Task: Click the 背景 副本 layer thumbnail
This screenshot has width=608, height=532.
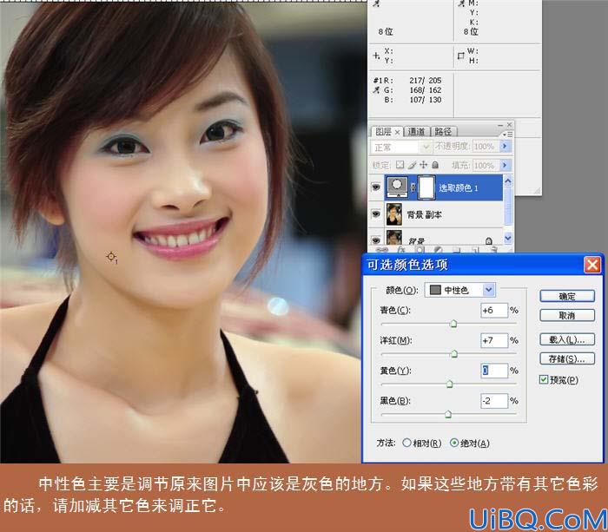Action: tap(394, 214)
